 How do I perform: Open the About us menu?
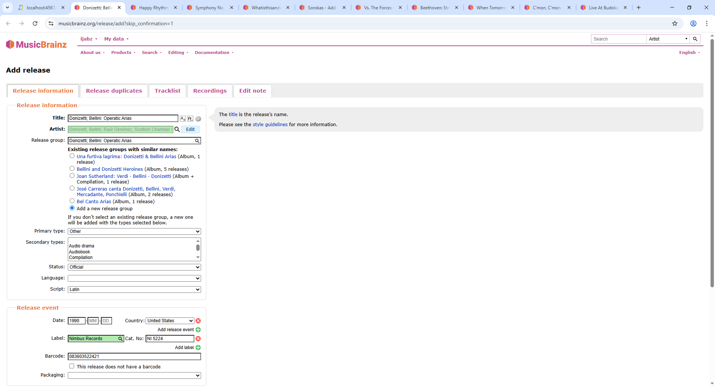click(x=93, y=52)
